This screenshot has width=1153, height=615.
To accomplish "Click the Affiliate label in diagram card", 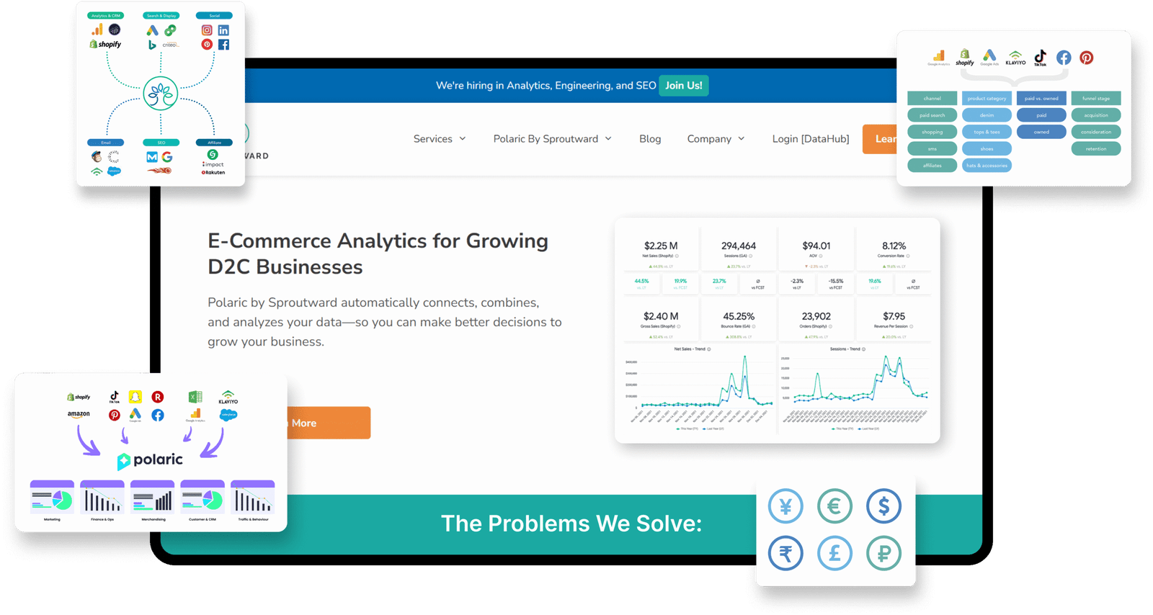I will [214, 143].
